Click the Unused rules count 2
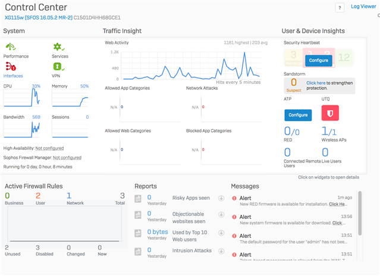 point(7,247)
